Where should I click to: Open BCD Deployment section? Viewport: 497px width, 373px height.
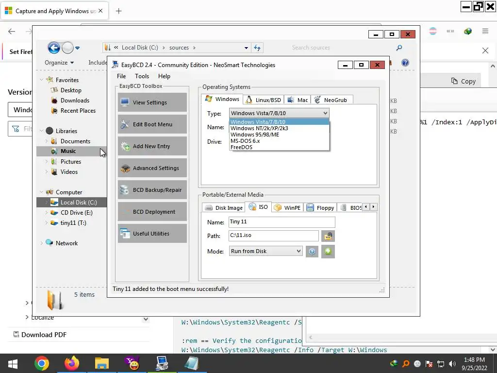click(152, 212)
